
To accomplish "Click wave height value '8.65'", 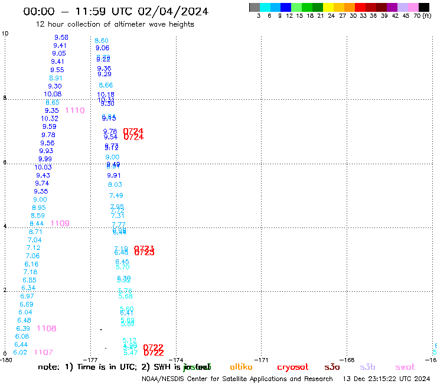I will pos(53,102).
